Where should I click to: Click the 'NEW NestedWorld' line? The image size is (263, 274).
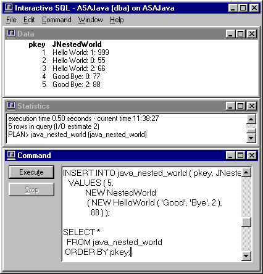(x=120, y=193)
